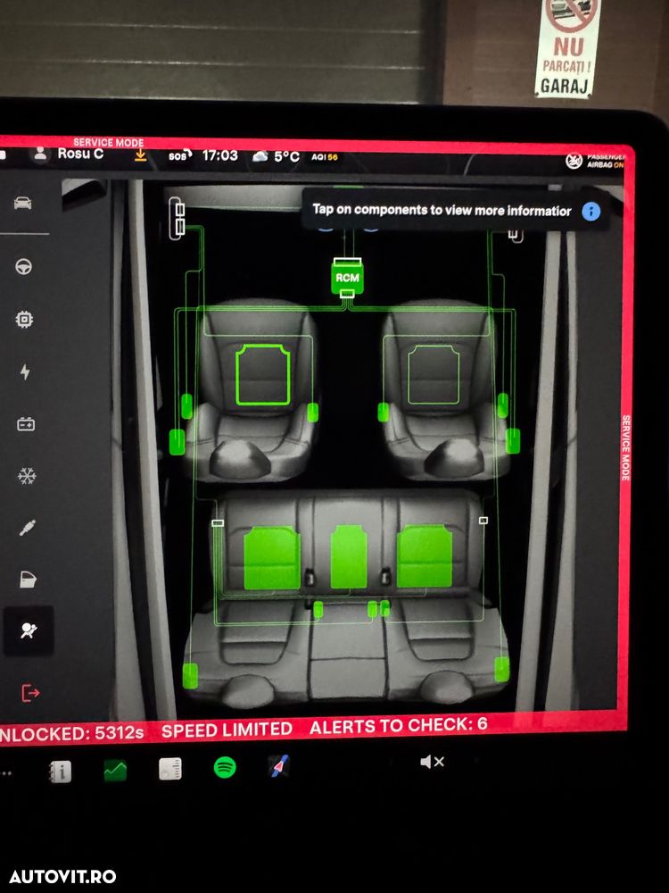Open the sidebar icon between snowflake and door
This screenshot has height=893, width=669.
point(28,528)
